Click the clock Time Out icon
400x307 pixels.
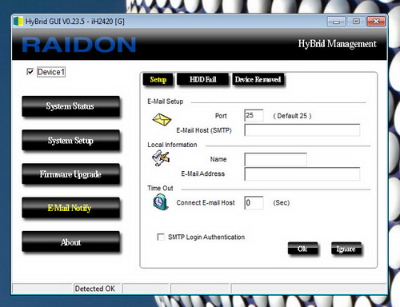[x=161, y=202]
